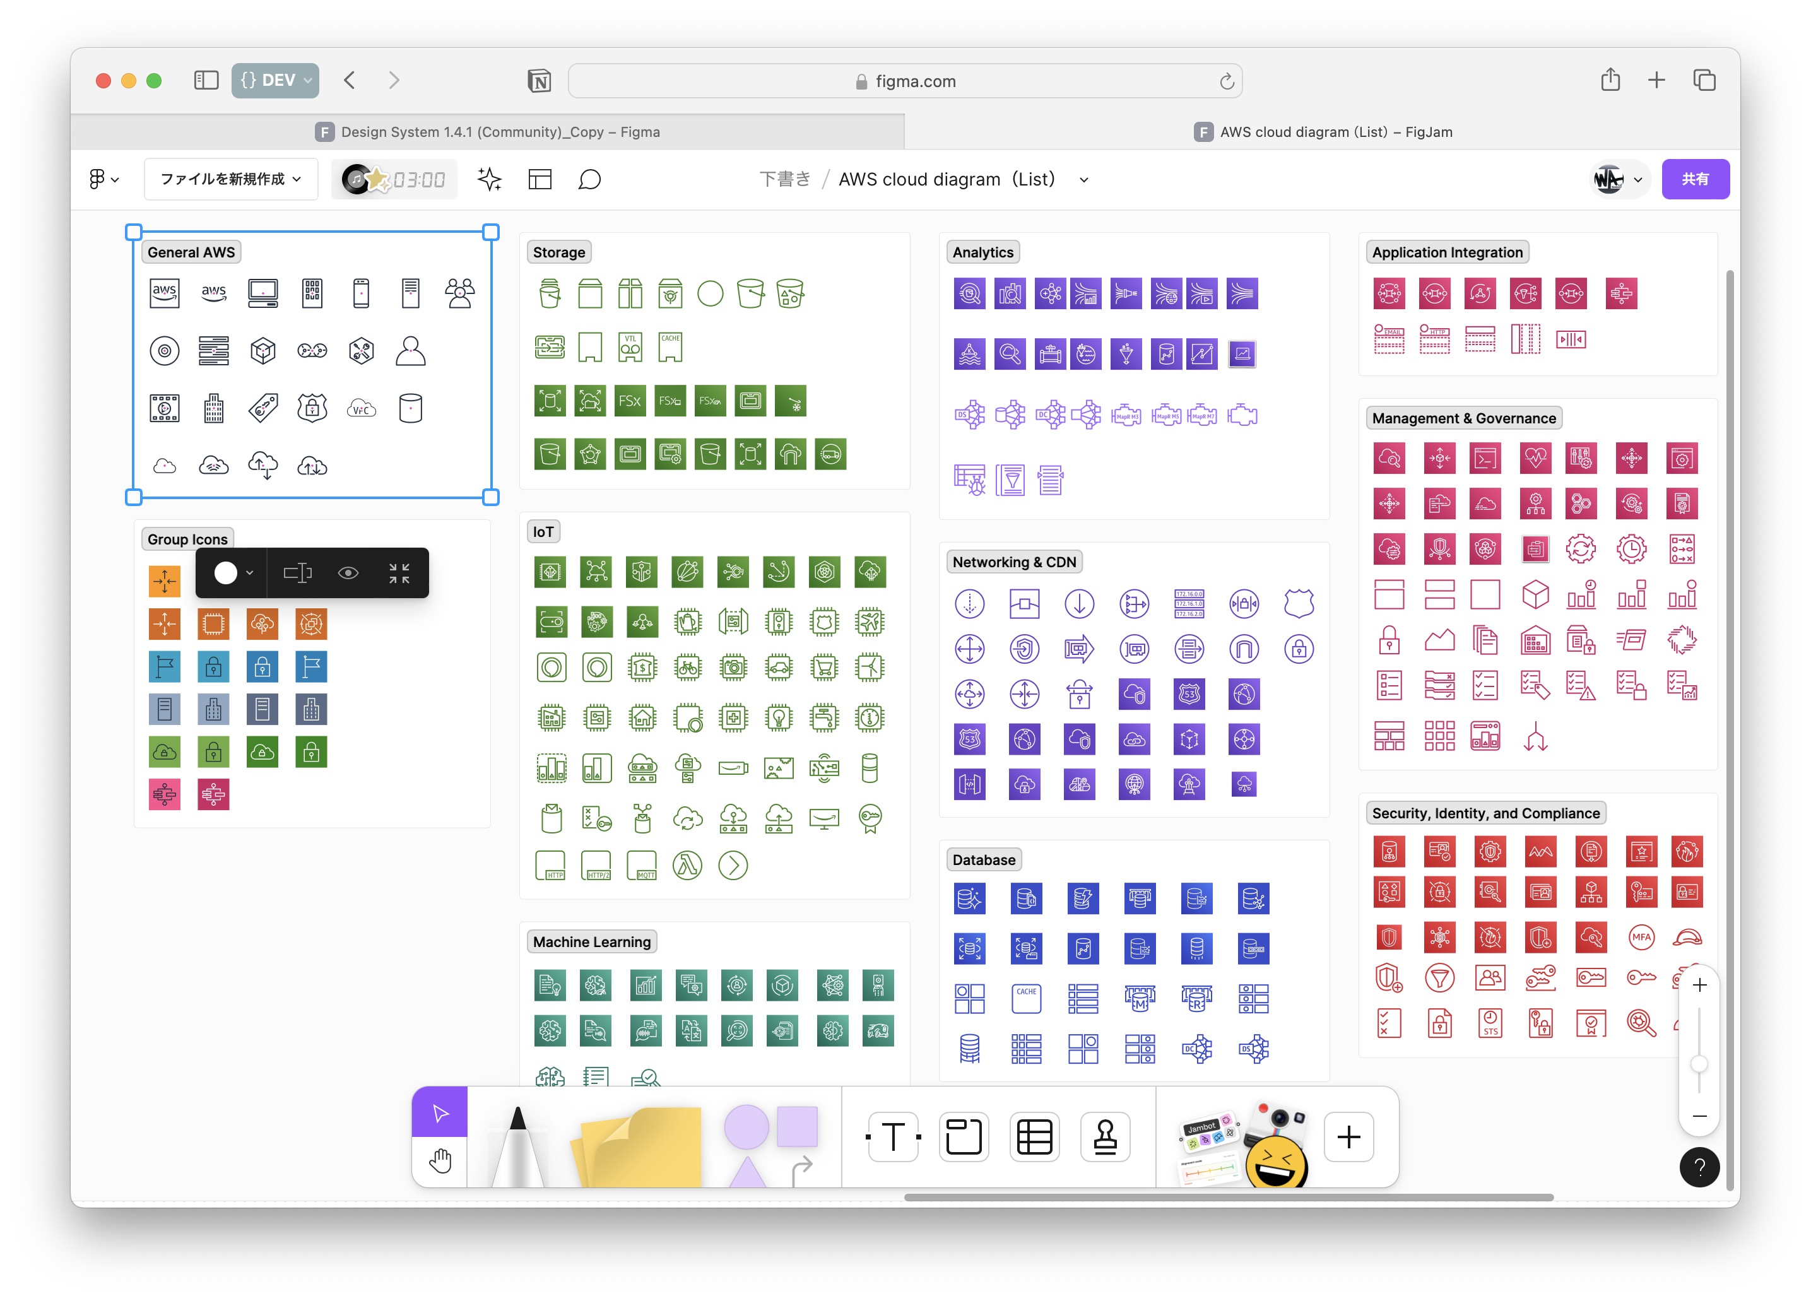Zoom in with the plus button
This screenshot has width=1811, height=1301.
point(1700,986)
